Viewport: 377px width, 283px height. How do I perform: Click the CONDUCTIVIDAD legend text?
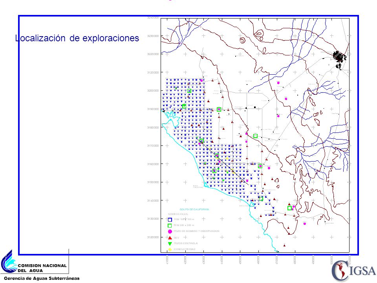(x=185, y=249)
